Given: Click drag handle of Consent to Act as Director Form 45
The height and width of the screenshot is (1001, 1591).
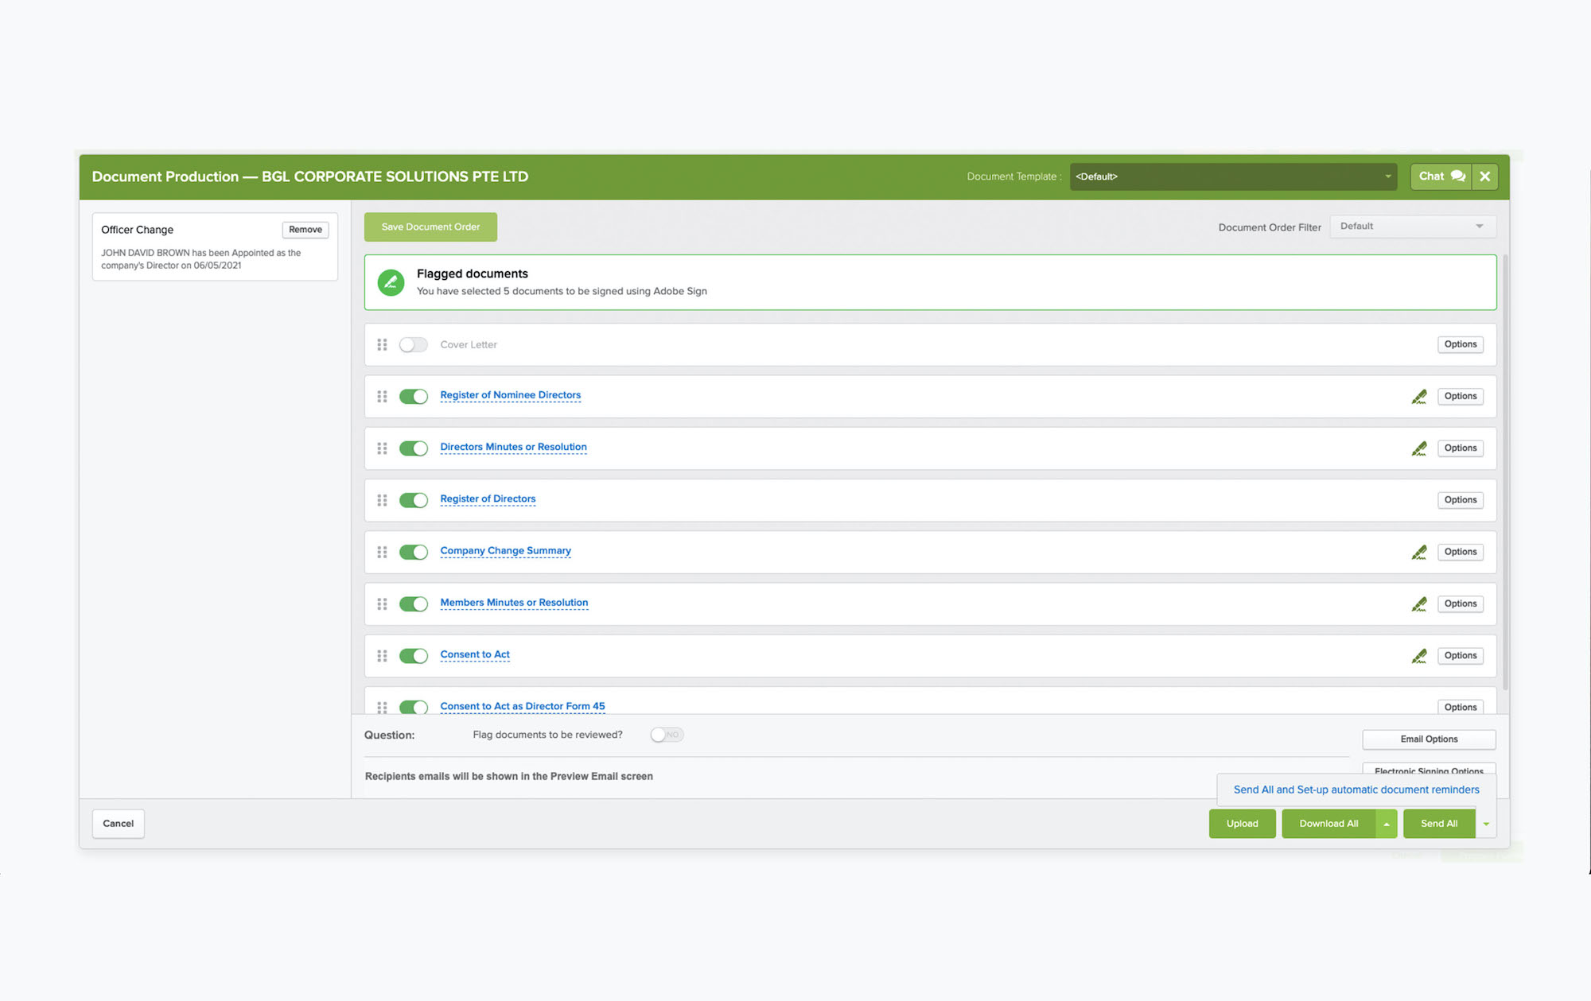Looking at the screenshot, I should (x=382, y=707).
